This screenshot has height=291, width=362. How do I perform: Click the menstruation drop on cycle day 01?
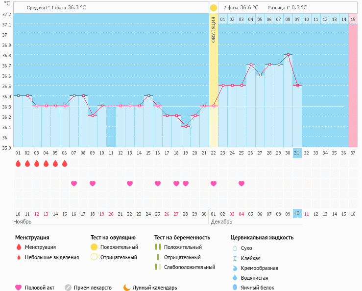18,164
